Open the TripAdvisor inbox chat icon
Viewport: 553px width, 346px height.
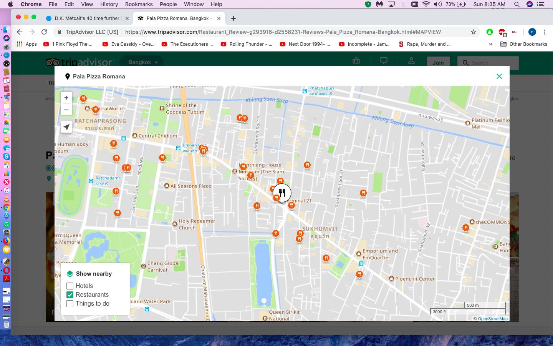[x=384, y=61]
